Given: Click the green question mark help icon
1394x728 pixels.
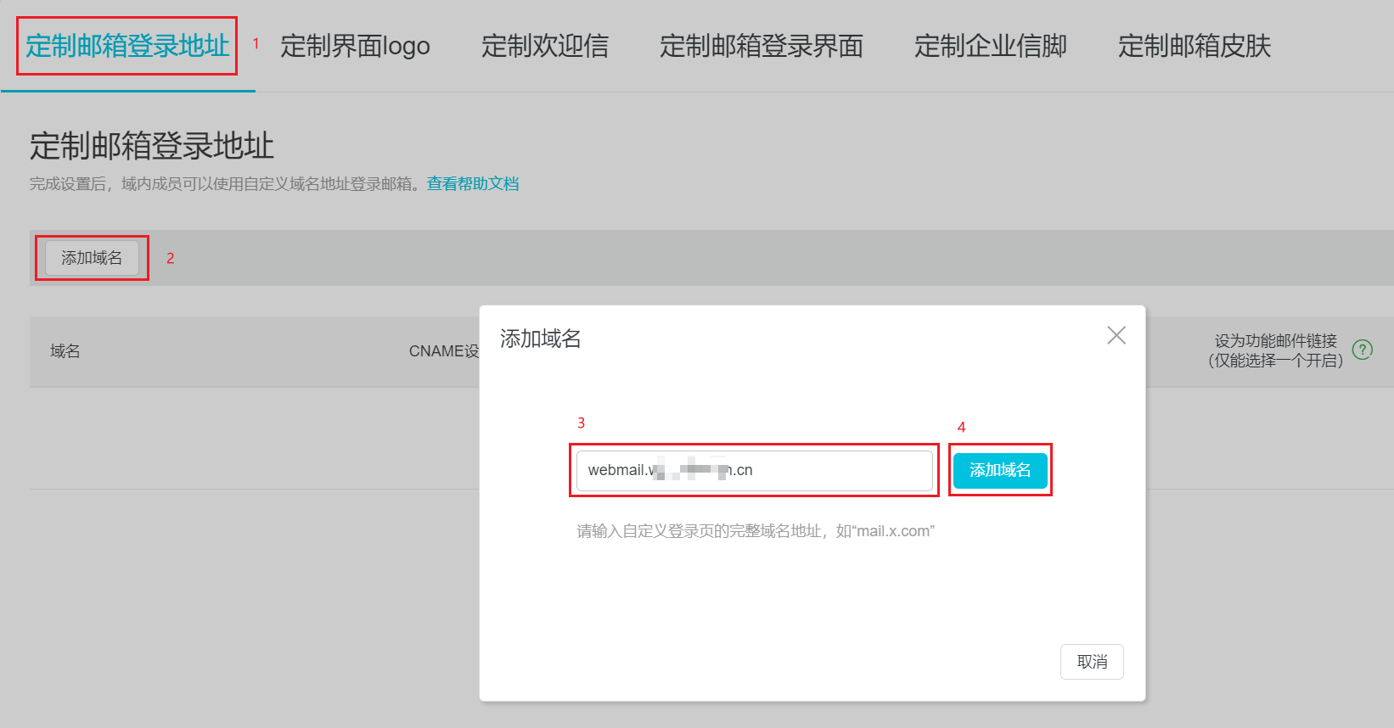Looking at the screenshot, I should [1362, 350].
